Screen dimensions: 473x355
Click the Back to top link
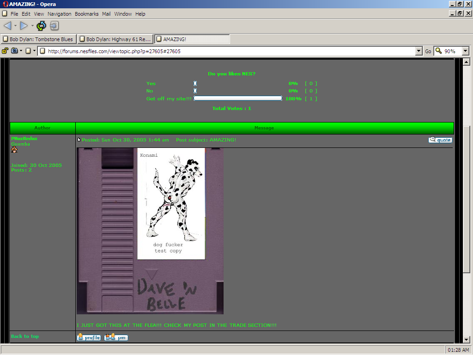[25, 337]
